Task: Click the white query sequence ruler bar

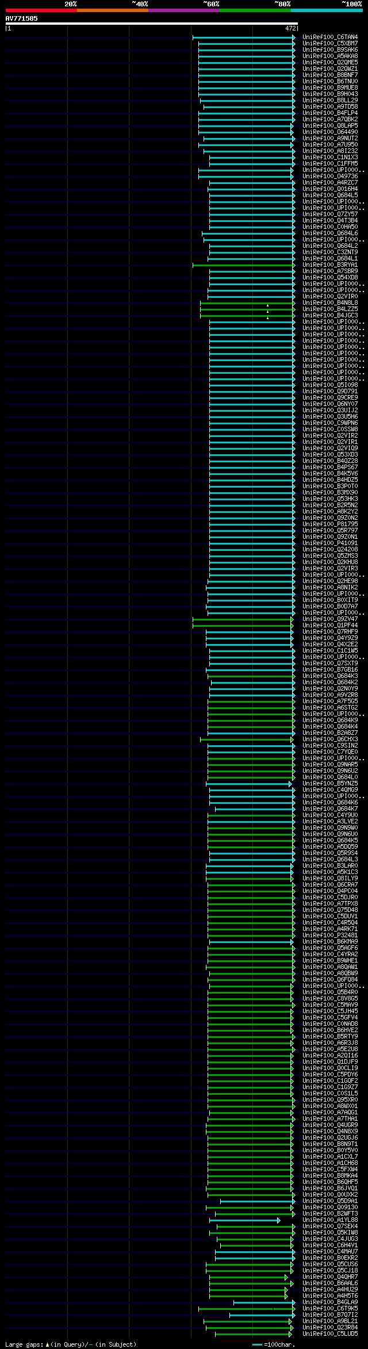Action: tap(151, 24)
